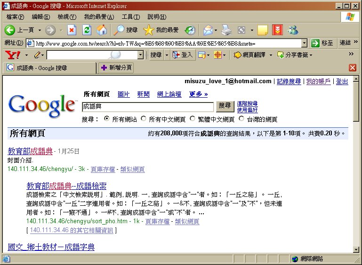
Task: Open the Yahoo! logo dropdown arrow
Action: [26, 55]
